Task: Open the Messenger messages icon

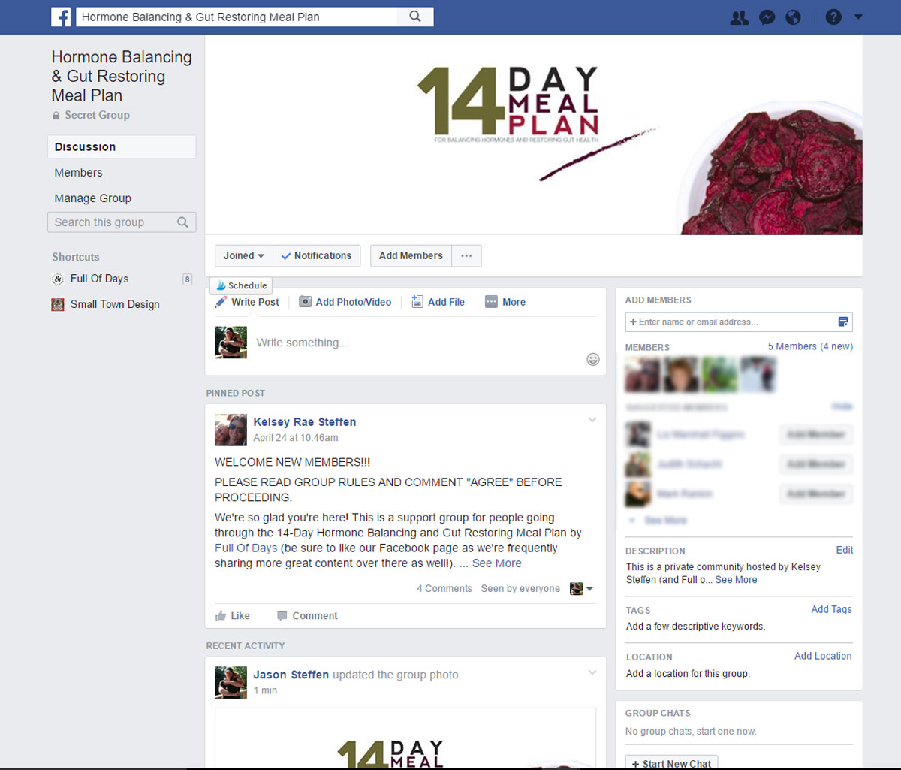Action: tap(767, 17)
